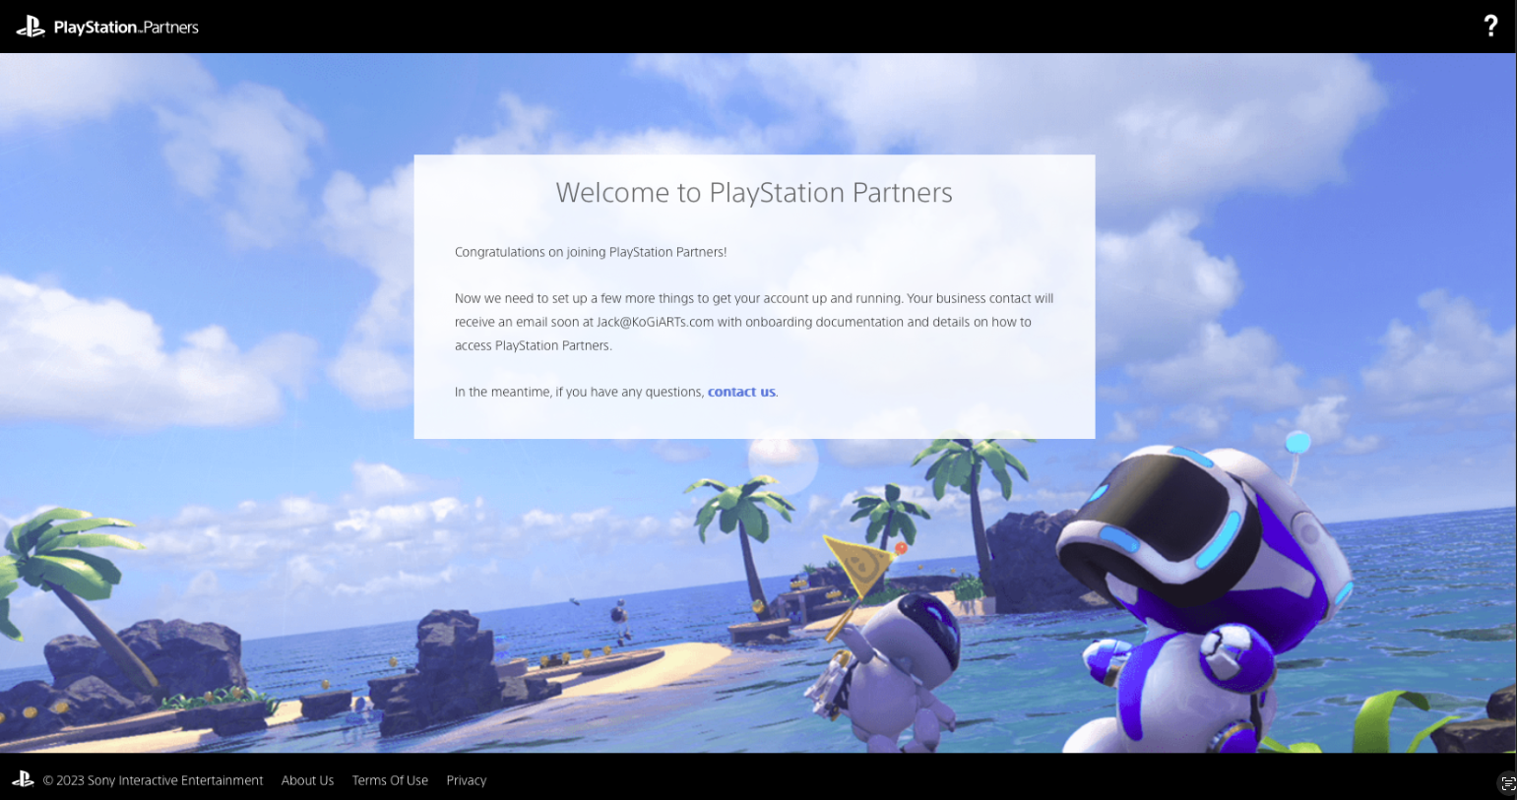Click the PlayStation Partners logo in header
This screenshot has width=1517, height=800.
tap(107, 27)
